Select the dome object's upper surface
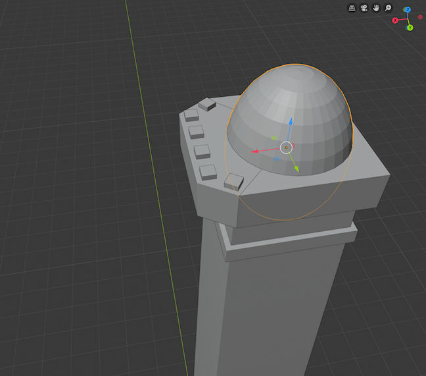 [x=289, y=92]
